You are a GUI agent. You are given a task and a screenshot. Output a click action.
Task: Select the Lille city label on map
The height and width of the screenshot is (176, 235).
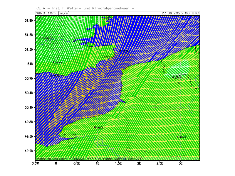tap(178, 83)
